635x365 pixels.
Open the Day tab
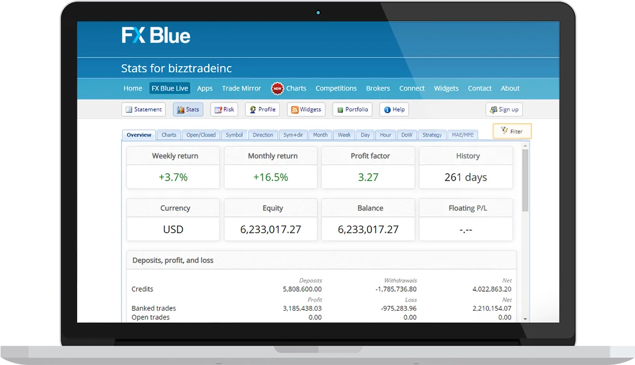coord(365,135)
